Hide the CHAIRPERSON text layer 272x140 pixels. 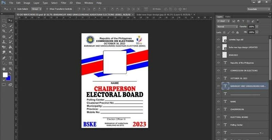218,109
